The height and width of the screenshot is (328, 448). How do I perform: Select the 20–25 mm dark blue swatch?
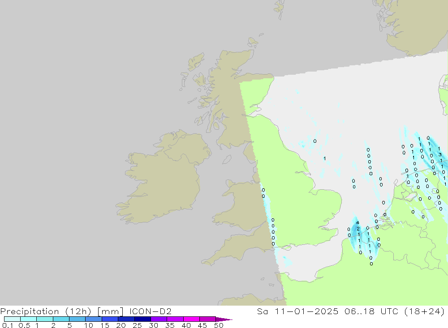pos(126,319)
